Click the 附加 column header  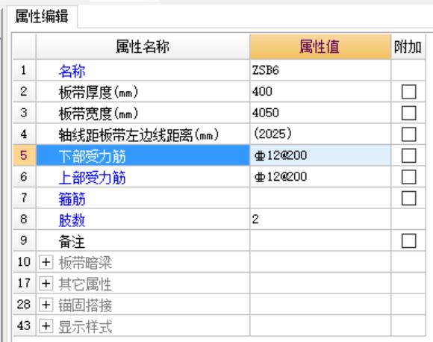(x=408, y=46)
